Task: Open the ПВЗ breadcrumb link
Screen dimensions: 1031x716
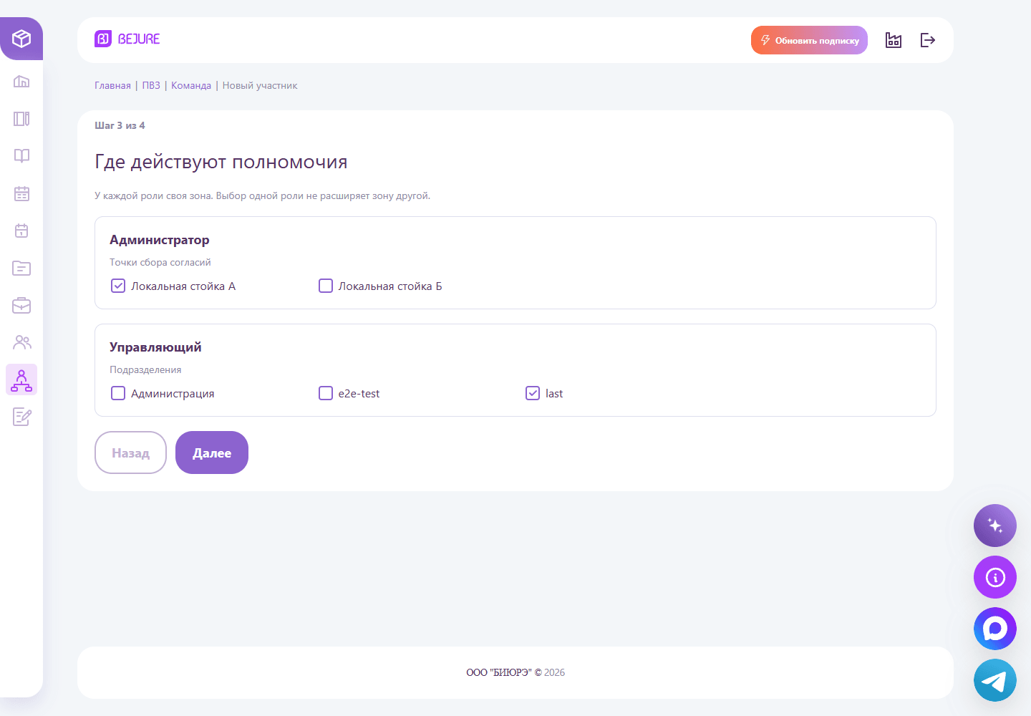Action: [151, 85]
